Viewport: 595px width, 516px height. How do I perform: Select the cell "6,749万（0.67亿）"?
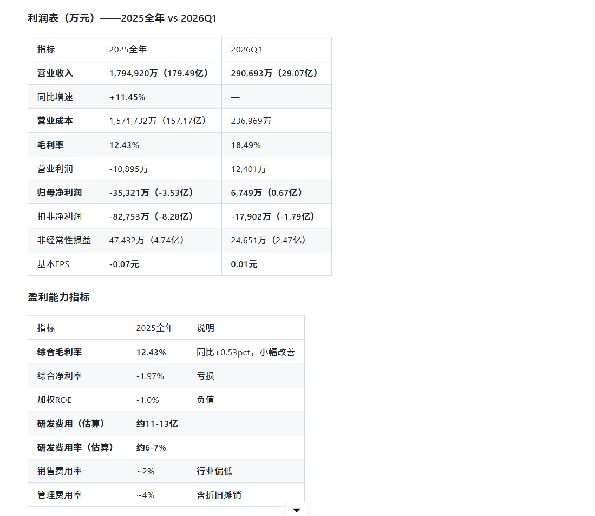click(266, 193)
